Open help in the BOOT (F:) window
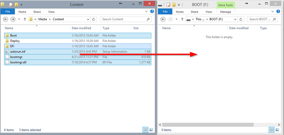The image size is (284, 135). 278,11
